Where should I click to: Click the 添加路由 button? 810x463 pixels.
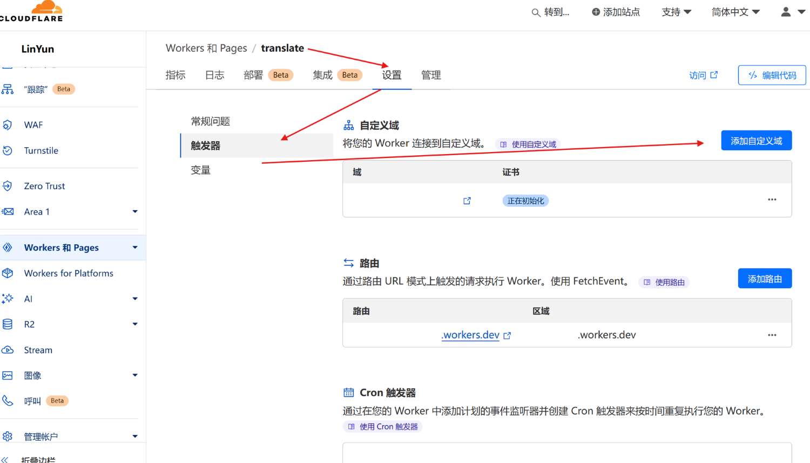pos(765,279)
